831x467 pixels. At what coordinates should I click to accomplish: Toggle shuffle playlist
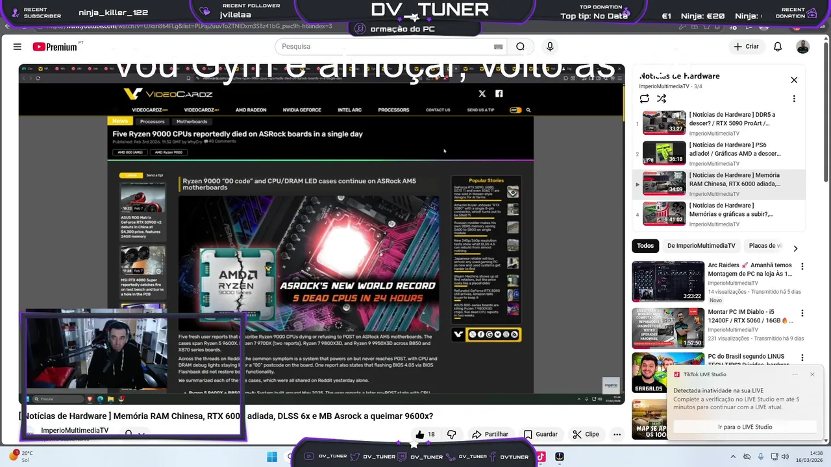[x=661, y=99]
